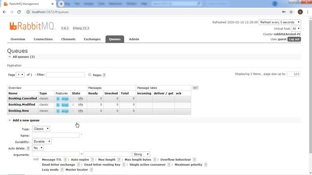The height and width of the screenshot is (175, 312).
Task: Click the Regex help question mark
Action: click(104, 75)
